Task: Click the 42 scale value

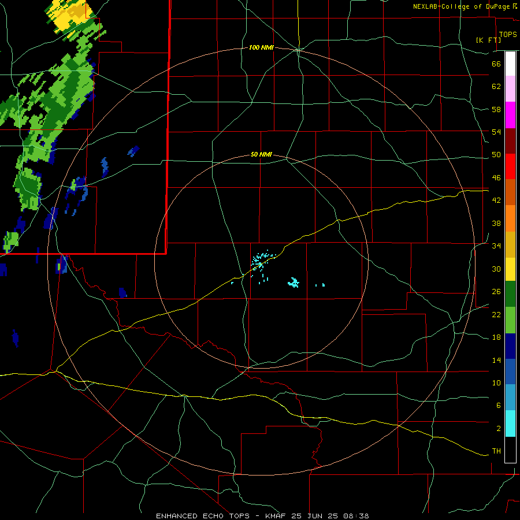Action: 496,200
